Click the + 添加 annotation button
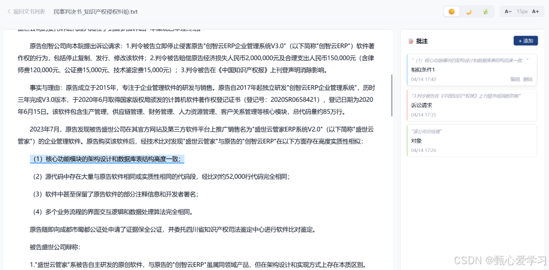Image resolution: width=549 pixels, height=270 pixels. [x=526, y=41]
